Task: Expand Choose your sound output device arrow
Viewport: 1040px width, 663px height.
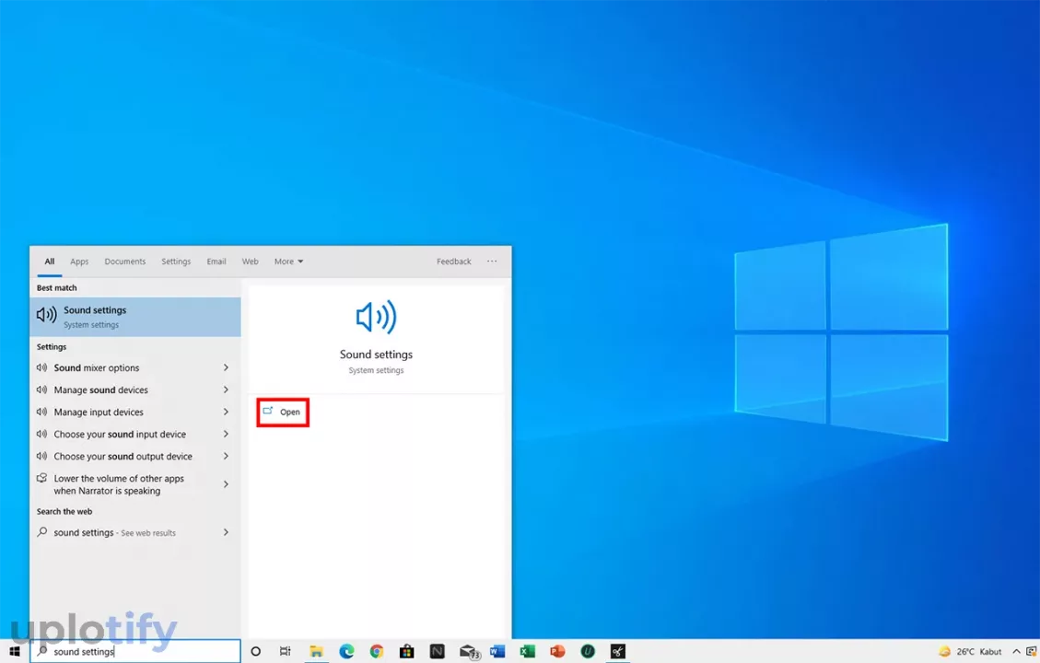Action: click(x=226, y=456)
